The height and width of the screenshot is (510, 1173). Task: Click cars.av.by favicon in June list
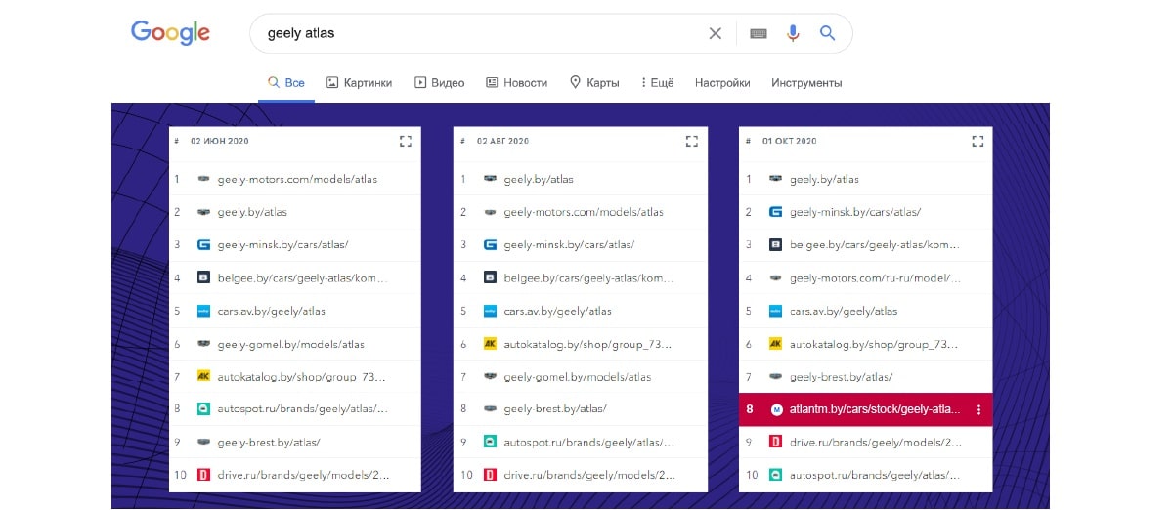click(x=203, y=311)
